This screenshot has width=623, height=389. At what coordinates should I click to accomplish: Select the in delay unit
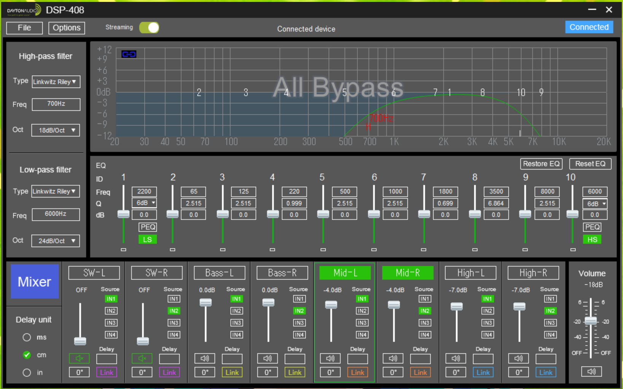27,373
